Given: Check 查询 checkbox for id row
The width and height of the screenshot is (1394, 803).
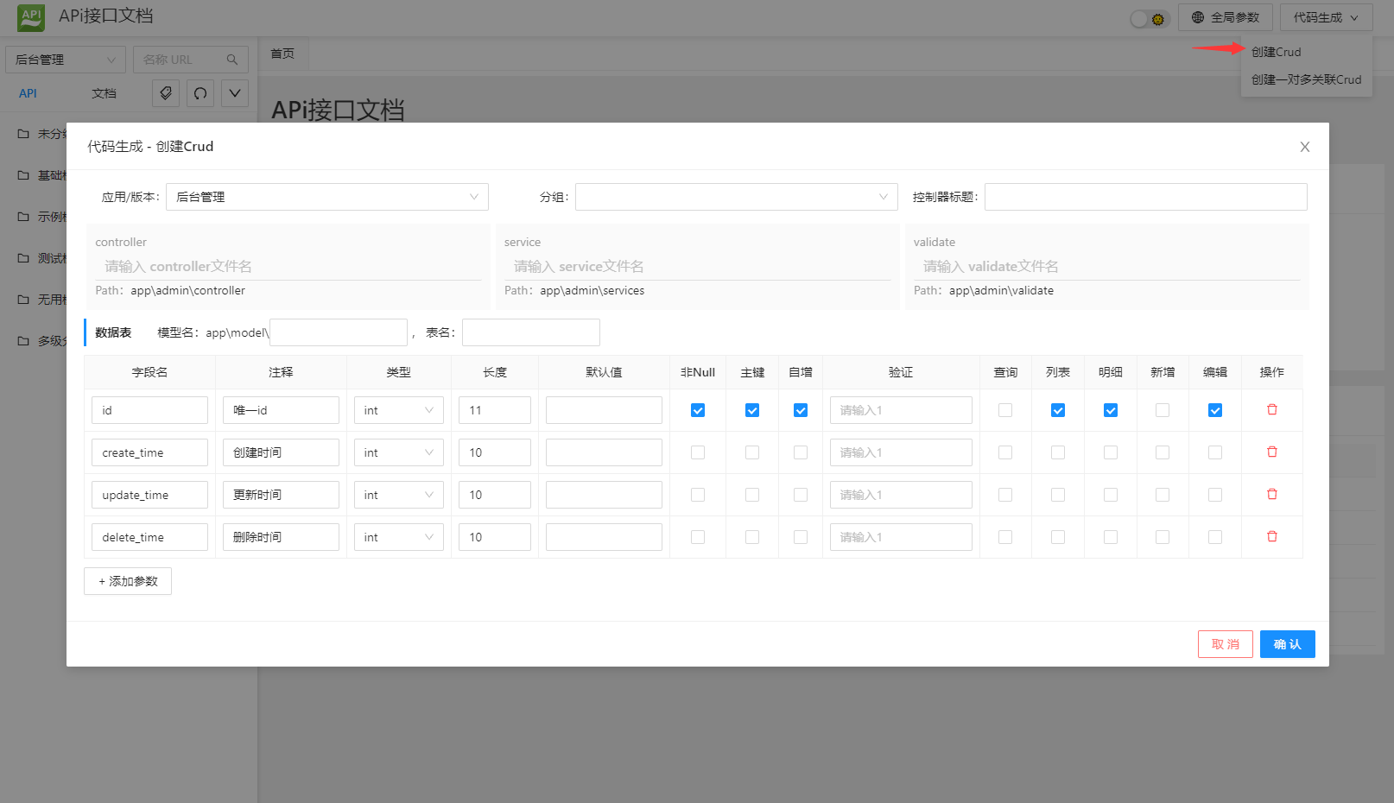Looking at the screenshot, I should [1005, 410].
